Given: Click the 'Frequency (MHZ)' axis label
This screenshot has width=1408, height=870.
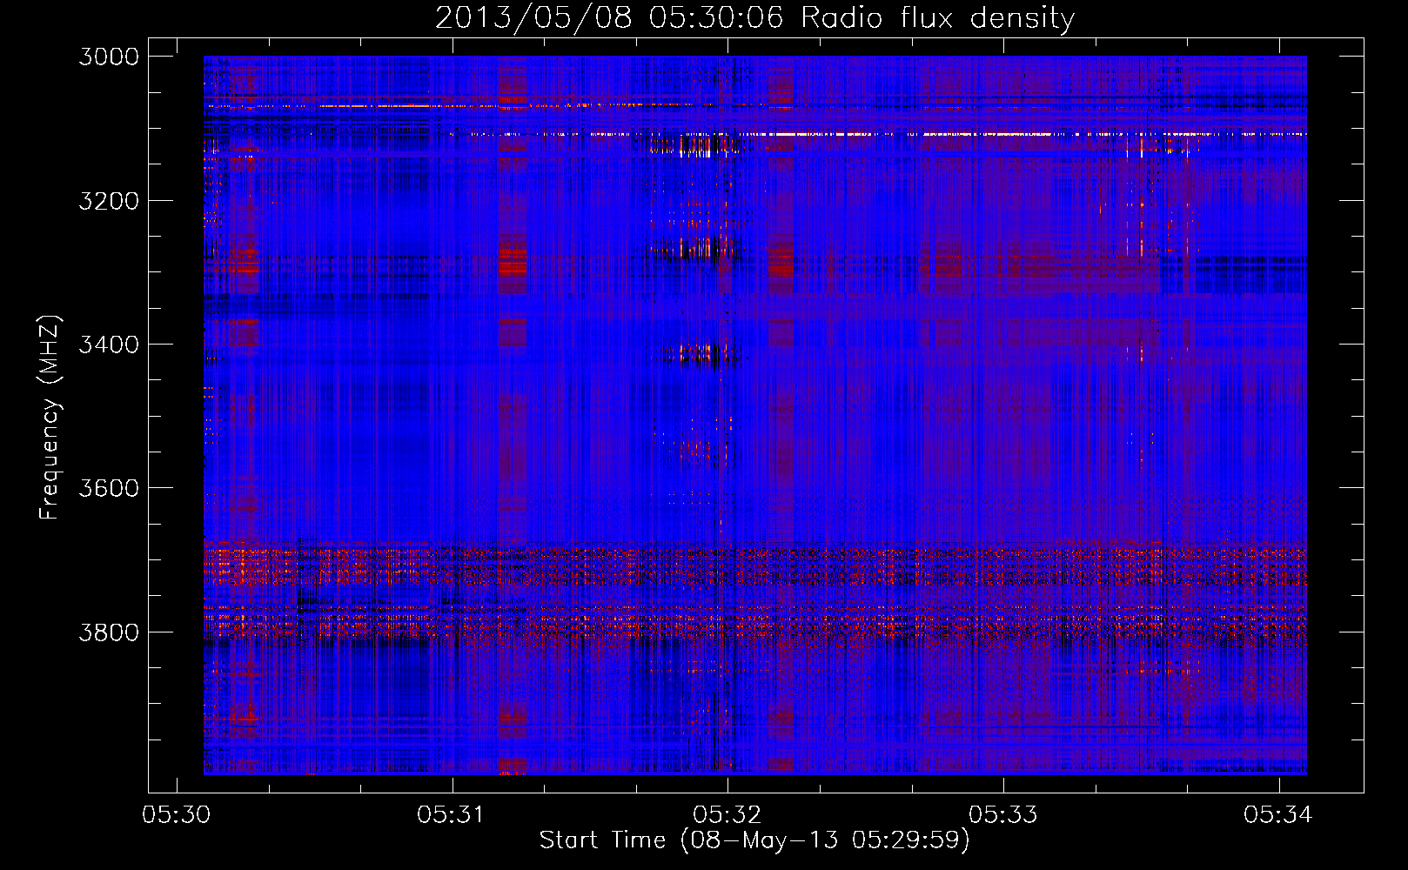Looking at the screenshot, I should 50,418.
